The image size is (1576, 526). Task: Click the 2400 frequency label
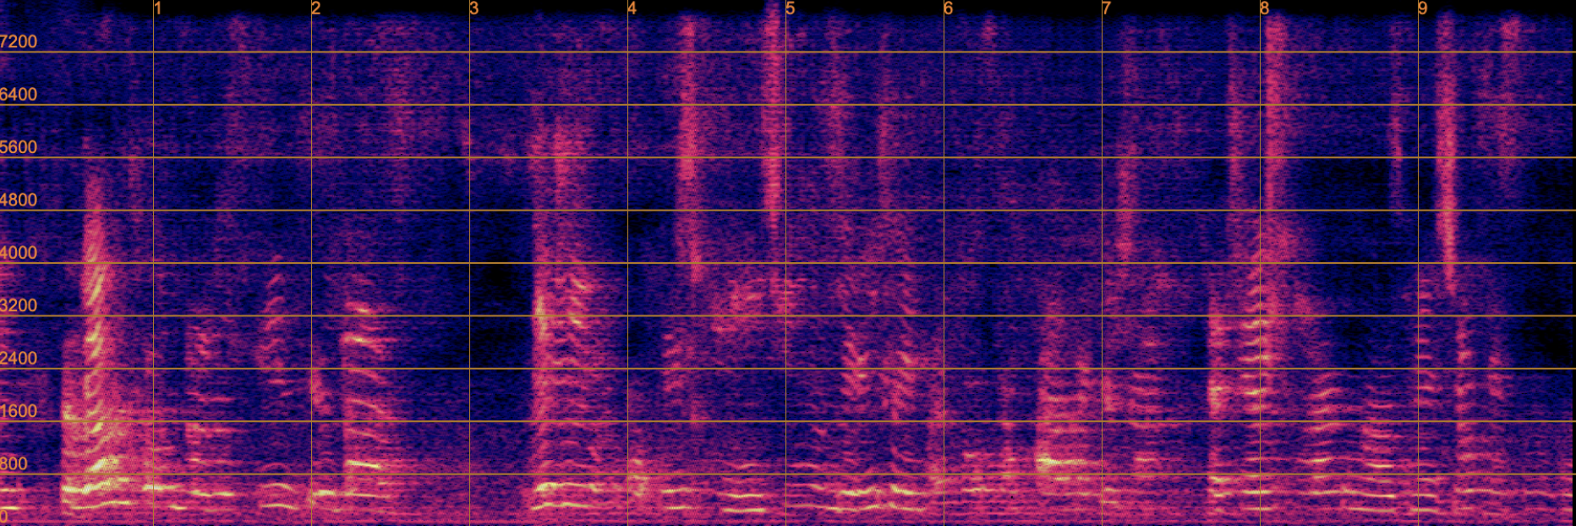point(19,359)
